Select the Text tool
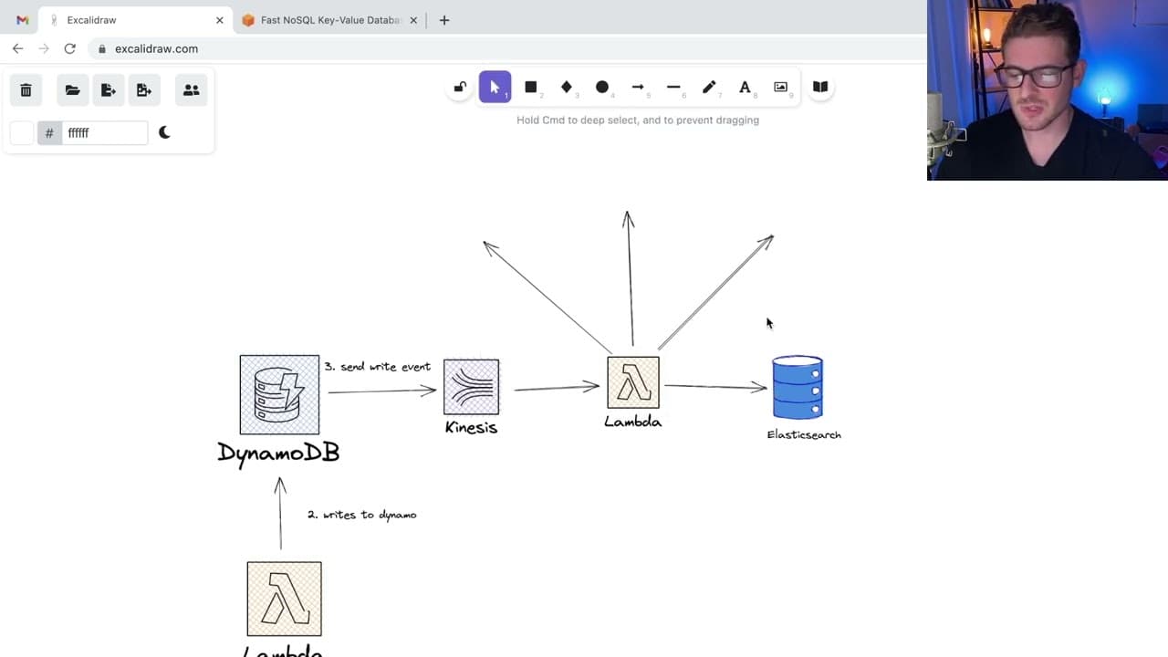This screenshot has width=1168, height=657. tap(745, 87)
